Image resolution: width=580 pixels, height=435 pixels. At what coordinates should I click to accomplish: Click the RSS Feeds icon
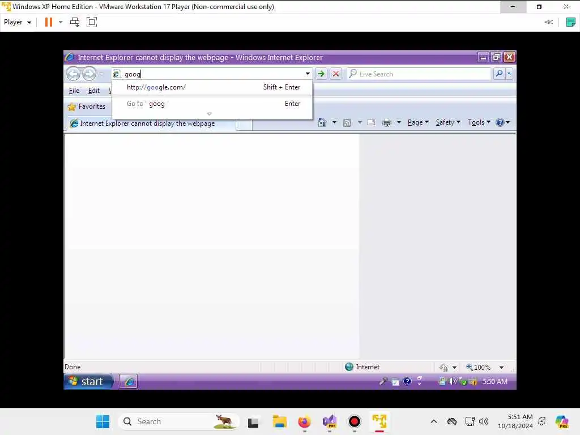(347, 123)
